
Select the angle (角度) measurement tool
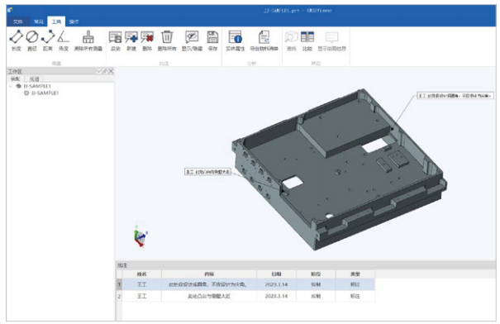64,40
